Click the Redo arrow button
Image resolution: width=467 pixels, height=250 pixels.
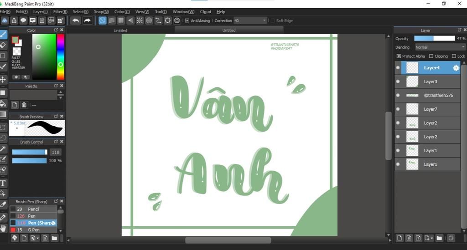[87, 20]
